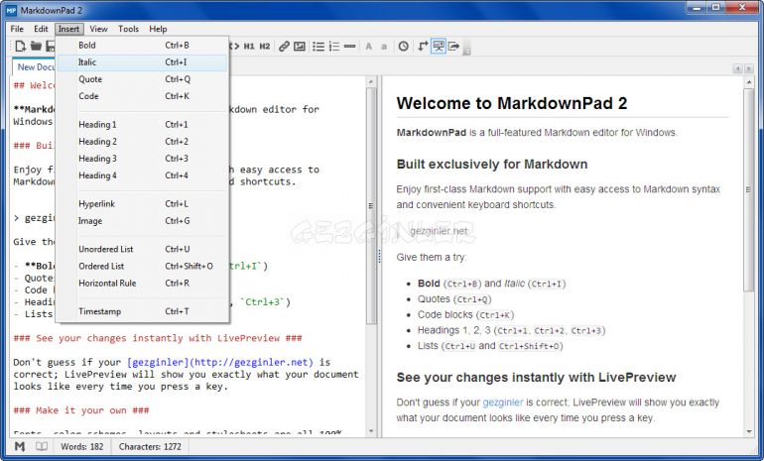764x461 pixels.
Task: Choose Code from Insert menu
Action: [142, 96]
